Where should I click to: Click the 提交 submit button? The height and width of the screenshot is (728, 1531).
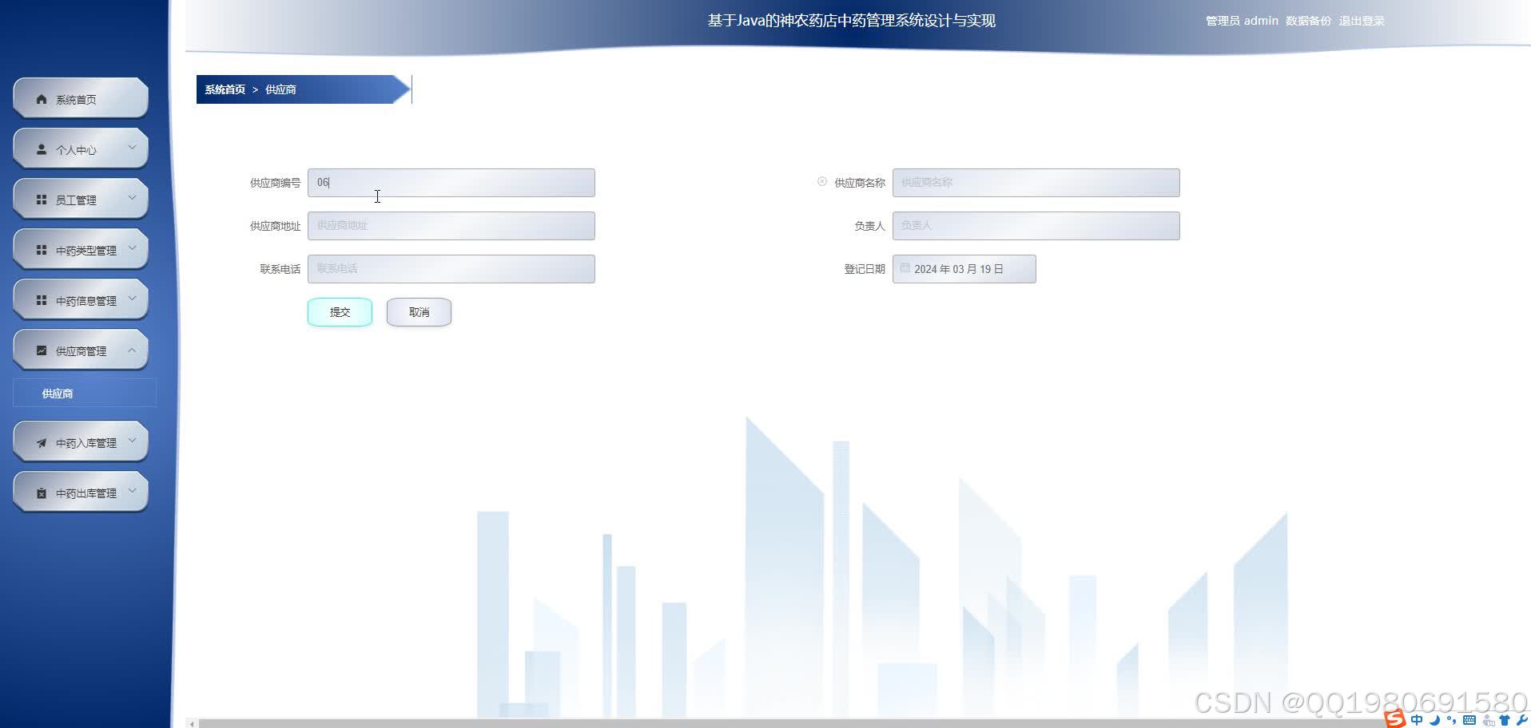[x=340, y=312]
